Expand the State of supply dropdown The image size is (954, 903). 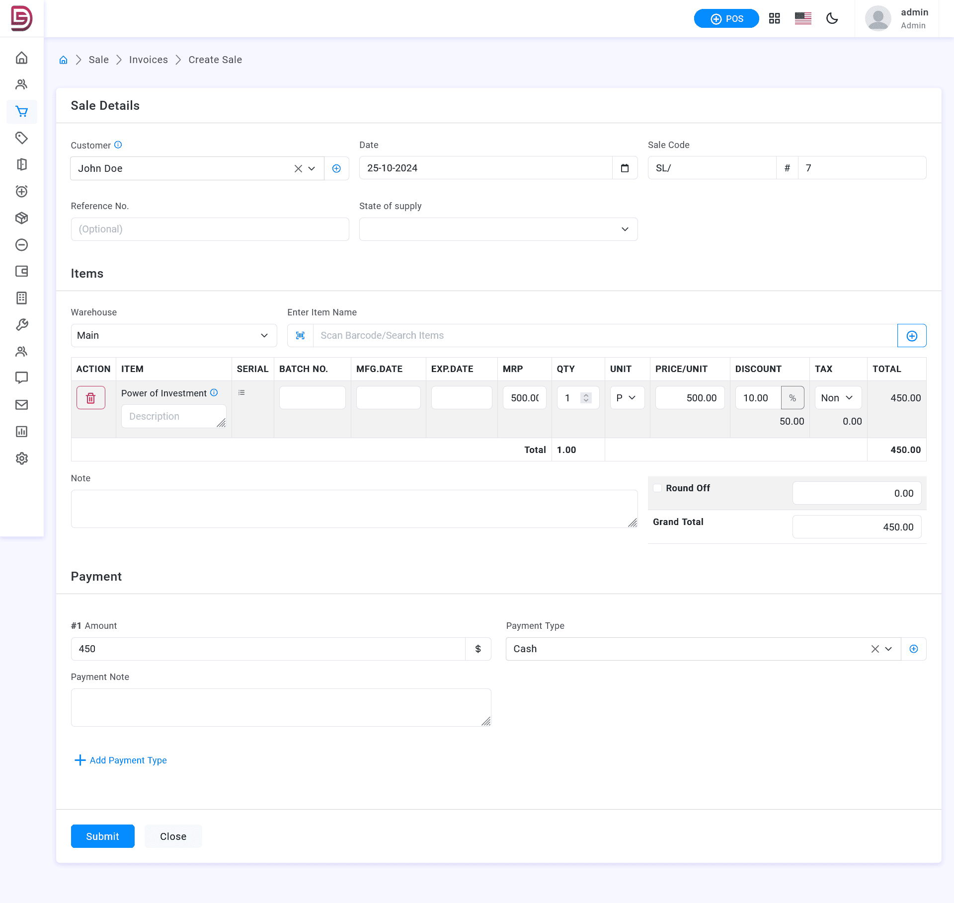pos(498,229)
